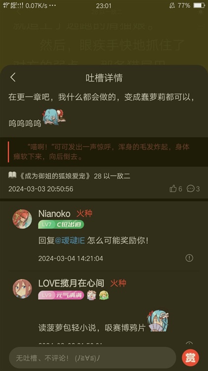Viewport: 208px width, 371px height.
Task: Tap the LV9 元气满满 level badge
Action: coord(61,295)
